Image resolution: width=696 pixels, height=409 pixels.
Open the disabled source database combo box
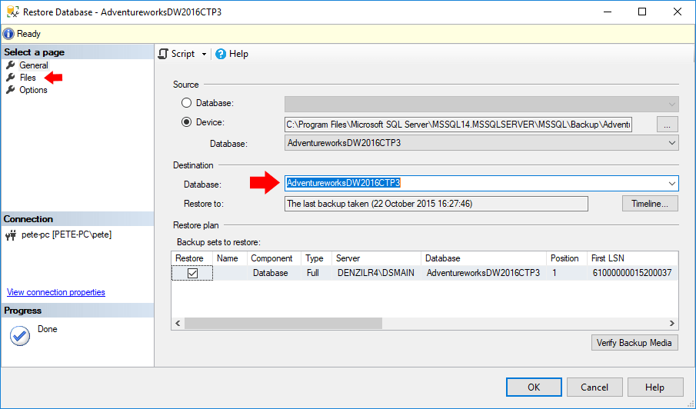(481, 105)
